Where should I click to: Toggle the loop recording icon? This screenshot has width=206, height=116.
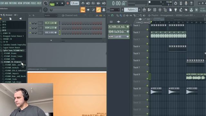tap(104, 3)
